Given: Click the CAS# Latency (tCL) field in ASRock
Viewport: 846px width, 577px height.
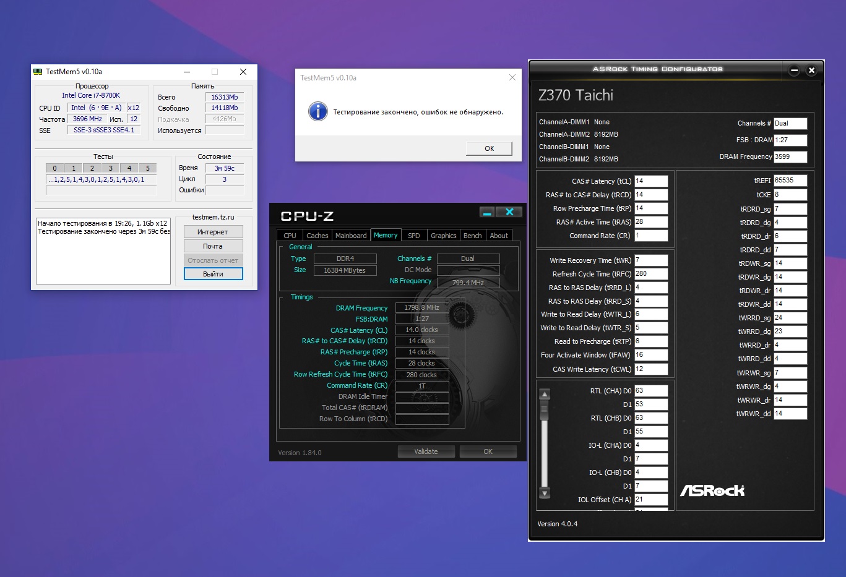Looking at the screenshot, I should click(651, 181).
